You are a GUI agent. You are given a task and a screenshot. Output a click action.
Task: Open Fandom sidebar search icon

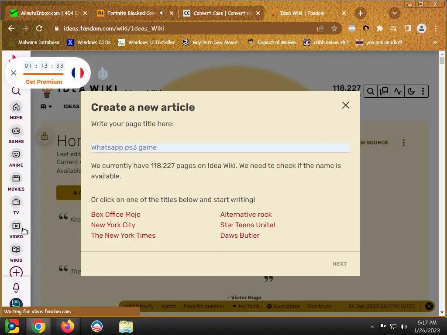tap(16, 91)
